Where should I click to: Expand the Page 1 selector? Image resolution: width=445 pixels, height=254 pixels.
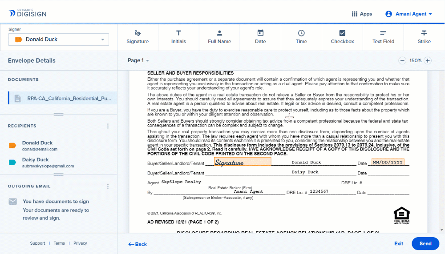(138, 60)
